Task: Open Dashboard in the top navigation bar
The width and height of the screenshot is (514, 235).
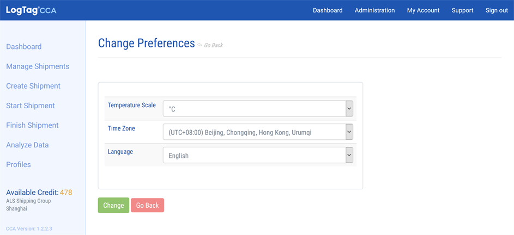Action: point(328,10)
